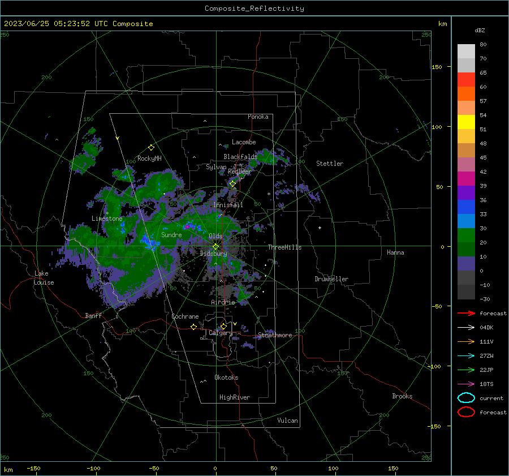The height and width of the screenshot is (476, 509).
Task: Click the red forecast arrow in legend
Action: pos(466,313)
